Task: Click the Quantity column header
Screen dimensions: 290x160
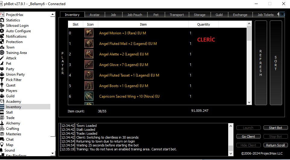Action: [x=203, y=24]
